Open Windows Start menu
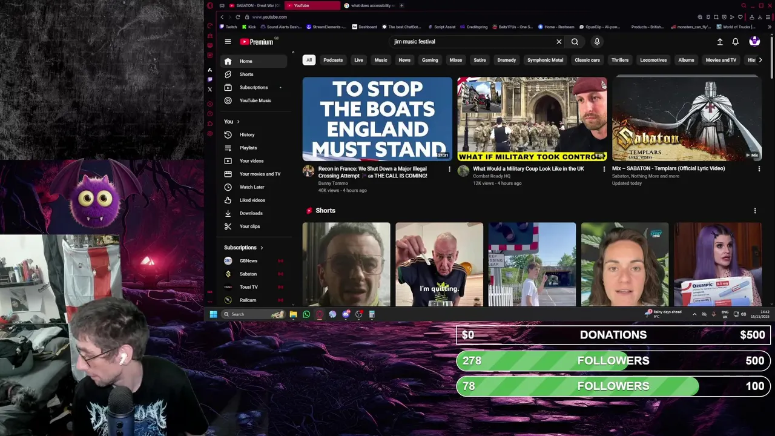Image resolution: width=775 pixels, height=436 pixels. click(x=213, y=314)
